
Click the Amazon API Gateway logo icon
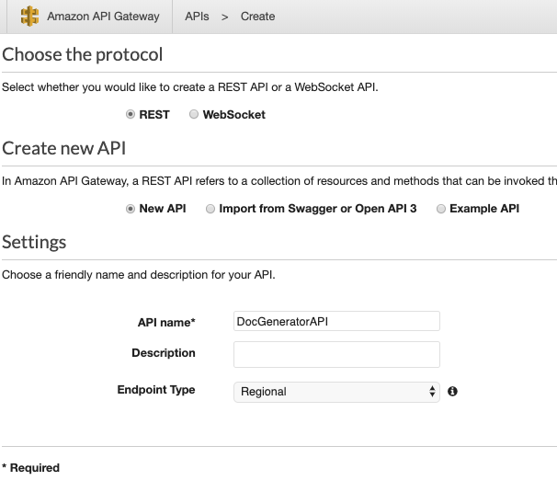(29, 16)
